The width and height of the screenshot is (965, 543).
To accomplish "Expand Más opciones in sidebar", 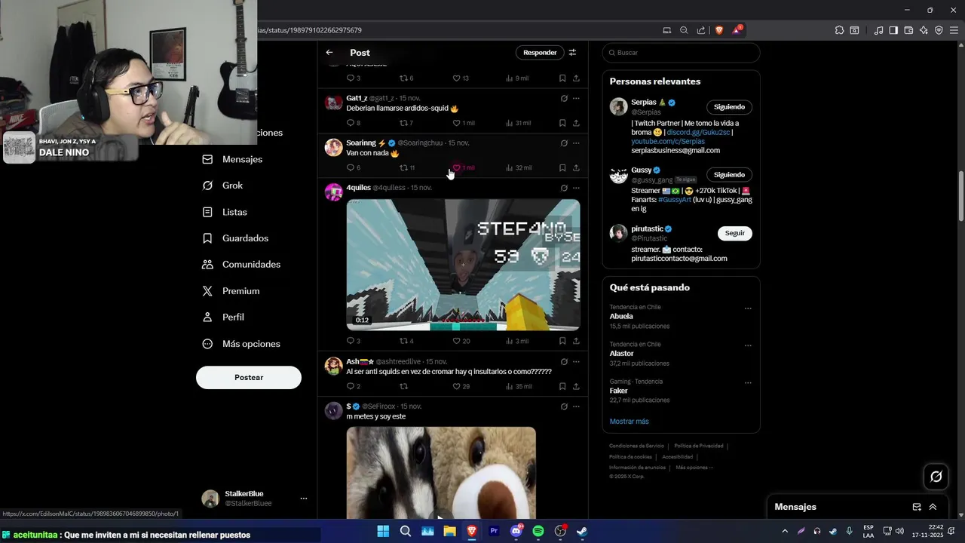I will (x=241, y=344).
